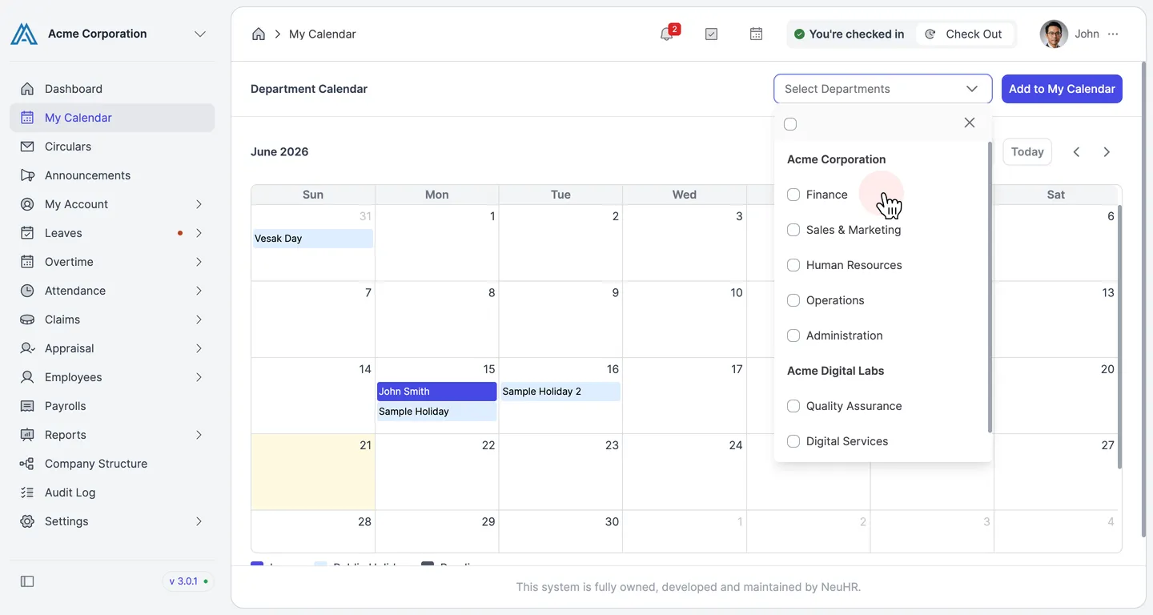Image resolution: width=1153 pixels, height=615 pixels.
Task: Click the Claims coin icon
Action: [x=27, y=320]
